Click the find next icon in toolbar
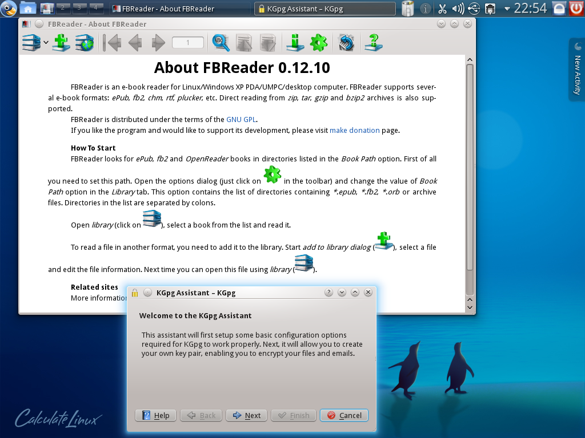Viewport: 585px width, 438px height. pyautogui.click(x=268, y=42)
